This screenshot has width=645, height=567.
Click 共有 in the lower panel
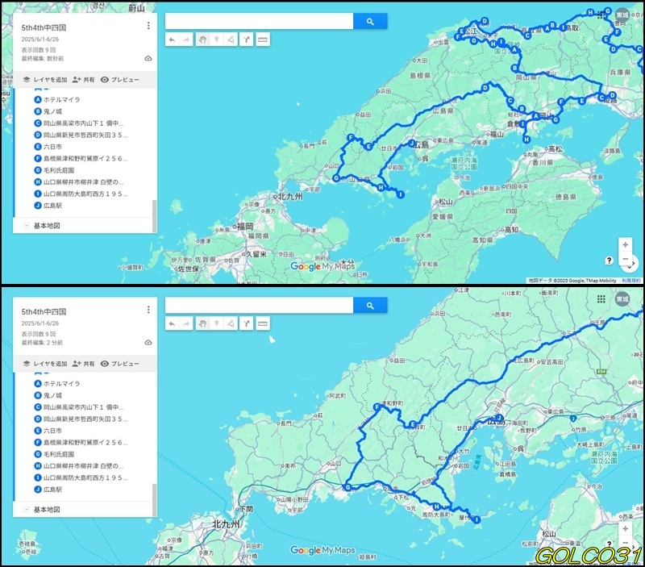tap(83, 364)
